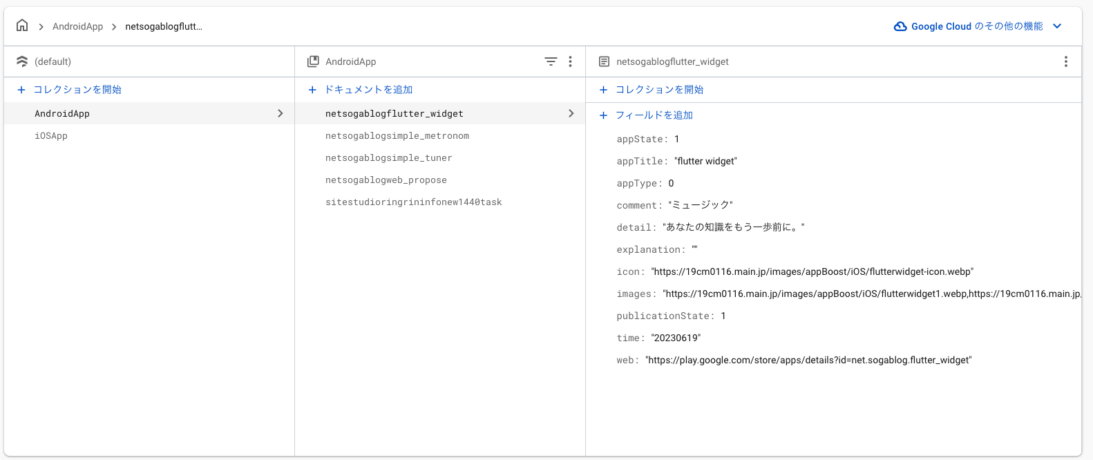Click the icon field URL value
Image resolution: width=1093 pixels, height=460 pixels.
pyautogui.click(x=812, y=271)
